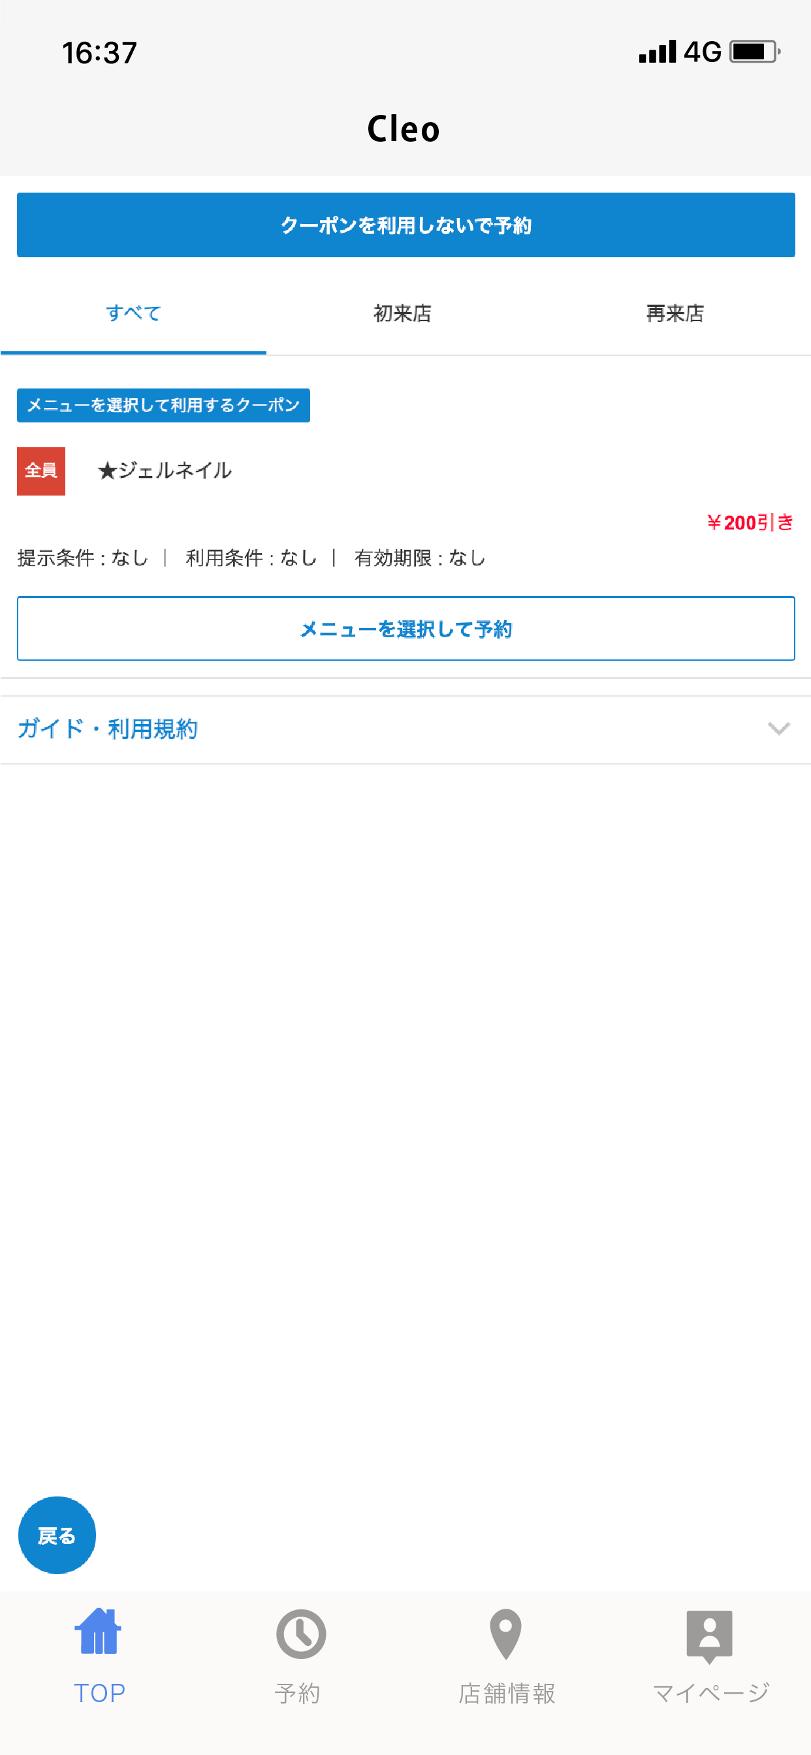Tap the 有効期限：なし condition text
The height and width of the screenshot is (1755, 811).
pyautogui.click(x=420, y=558)
